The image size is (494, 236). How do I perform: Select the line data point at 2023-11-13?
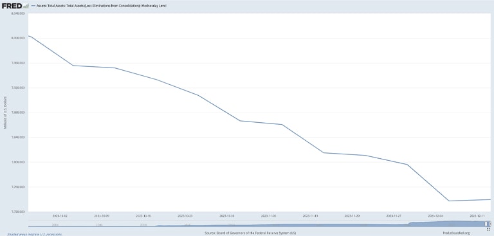click(x=324, y=153)
